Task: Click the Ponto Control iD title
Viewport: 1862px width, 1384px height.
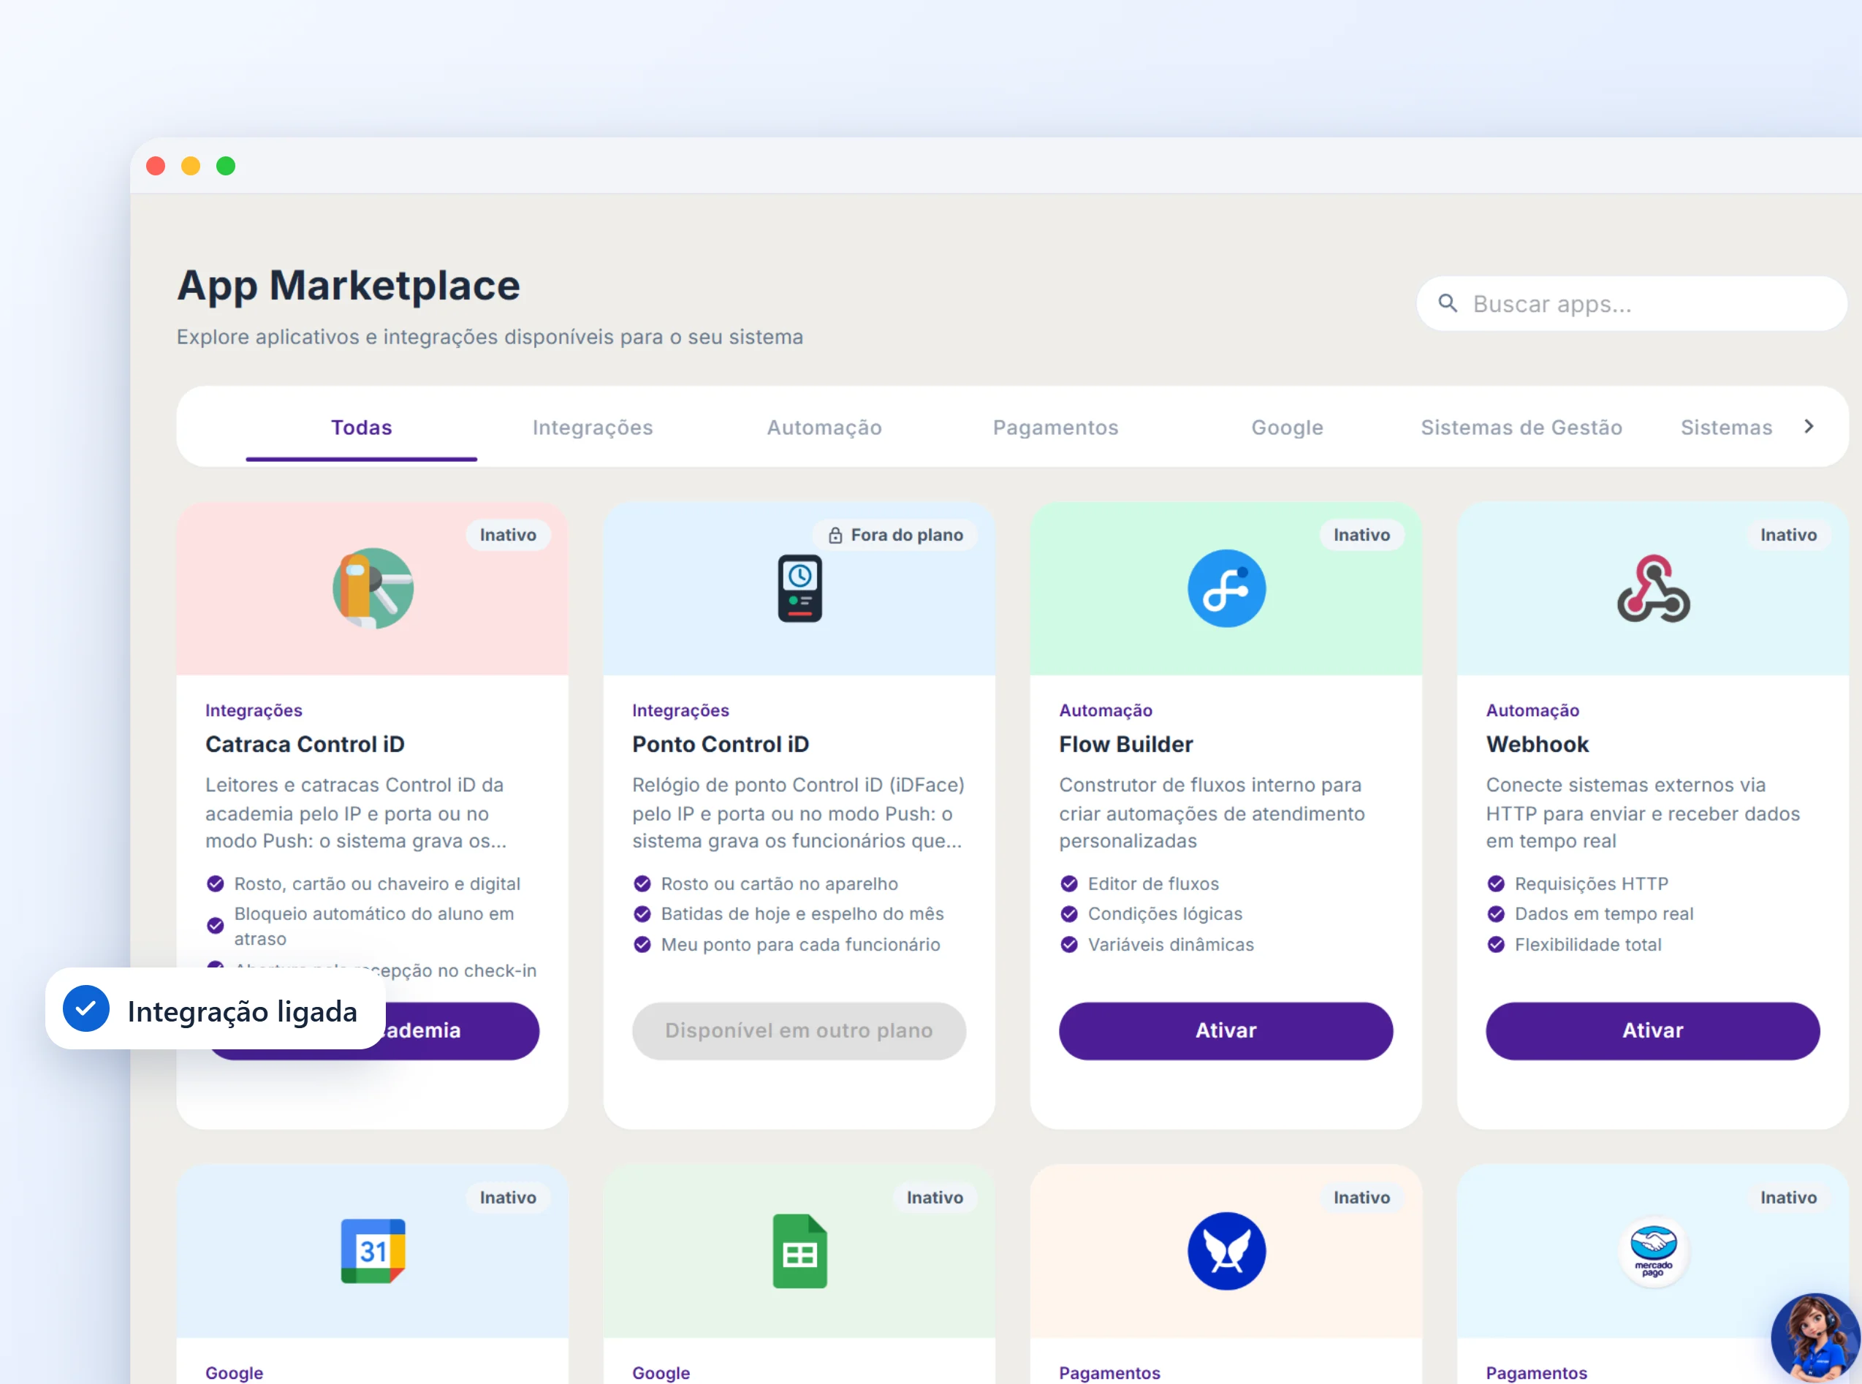Action: coord(721,744)
